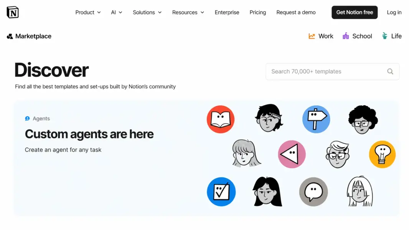Select the blue signpost agent icon
409x230 pixels.
pos(316,119)
